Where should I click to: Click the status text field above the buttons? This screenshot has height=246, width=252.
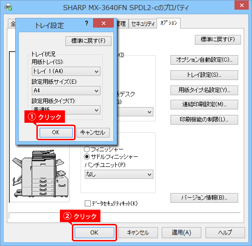point(124,216)
